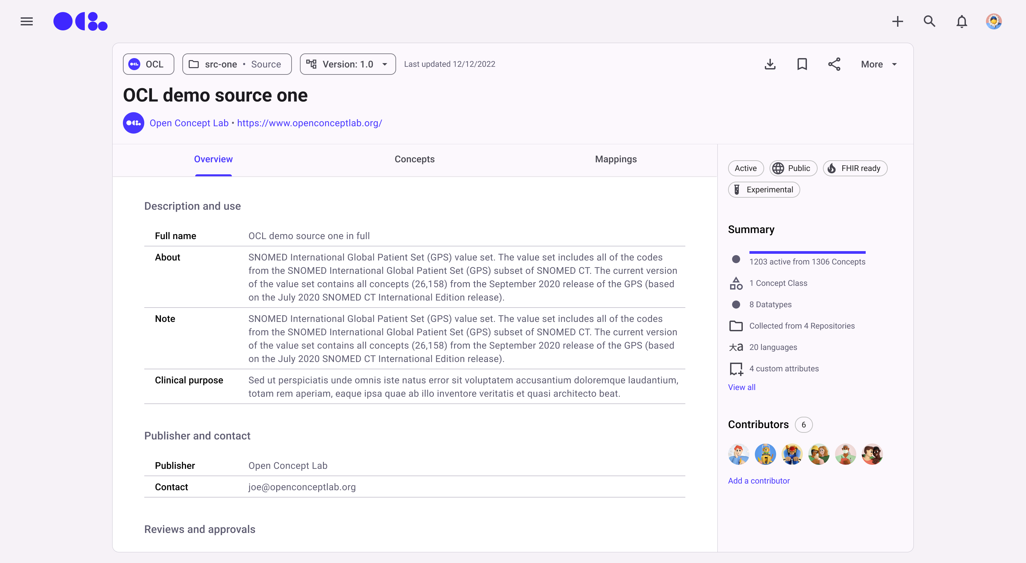Click Add a contributor link
The height and width of the screenshot is (563, 1026).
click(x=758, y=481)
